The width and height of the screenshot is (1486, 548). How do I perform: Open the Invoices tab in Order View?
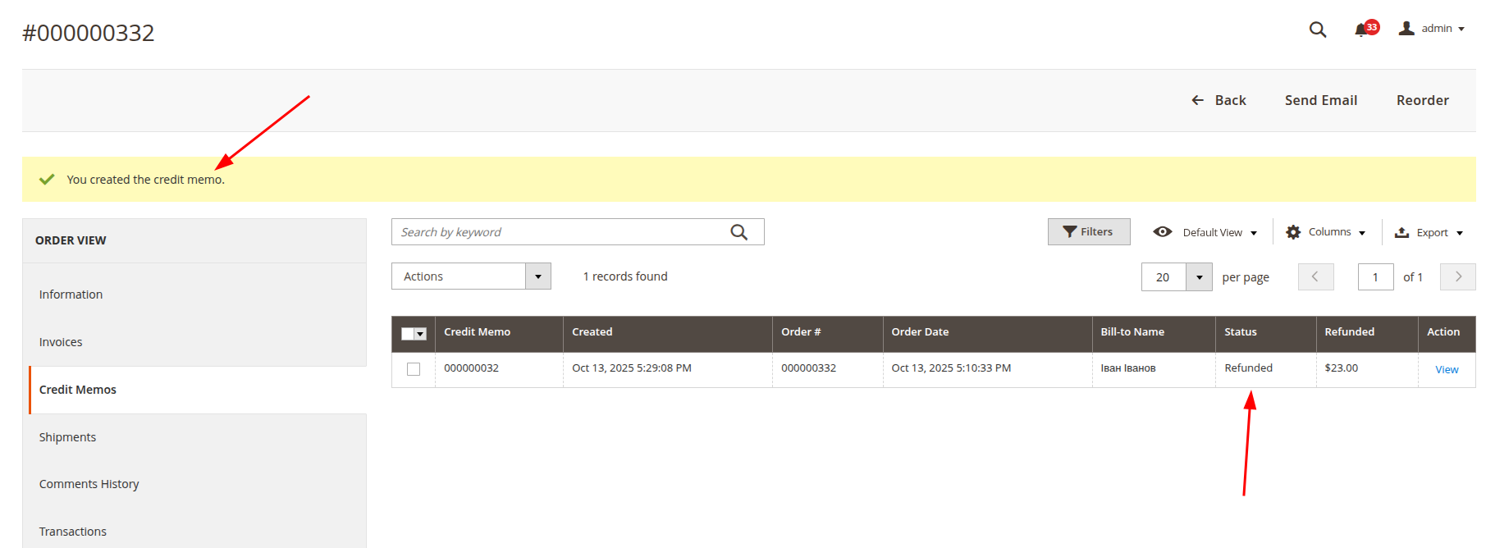tap(61, 342)
